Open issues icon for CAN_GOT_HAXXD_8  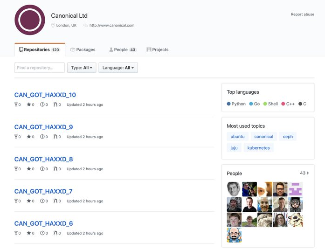(42, 168)
